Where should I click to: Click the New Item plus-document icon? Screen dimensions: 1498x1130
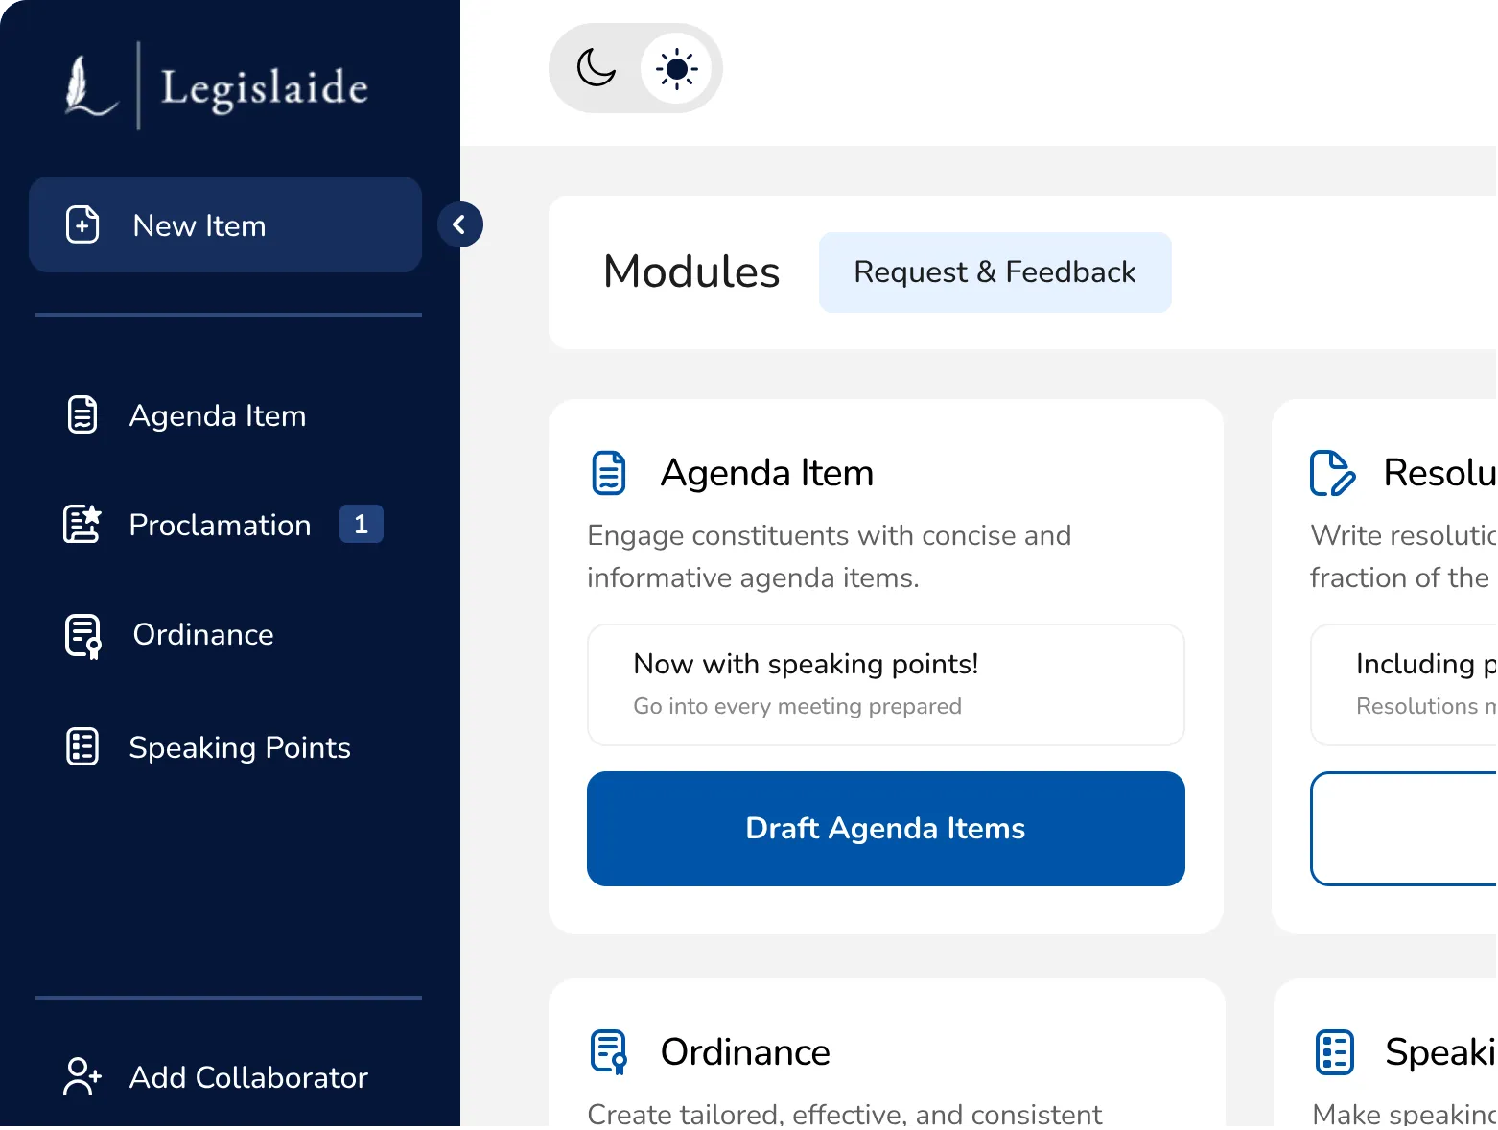point(82,224)
